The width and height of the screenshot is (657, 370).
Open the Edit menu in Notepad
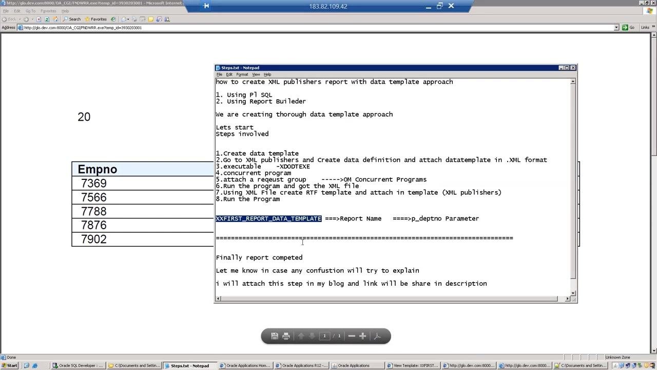click(x=229, y=75)
